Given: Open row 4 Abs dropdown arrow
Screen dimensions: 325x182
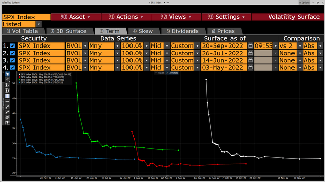Looking at the screenshot, I should click(x=320, y=67).
